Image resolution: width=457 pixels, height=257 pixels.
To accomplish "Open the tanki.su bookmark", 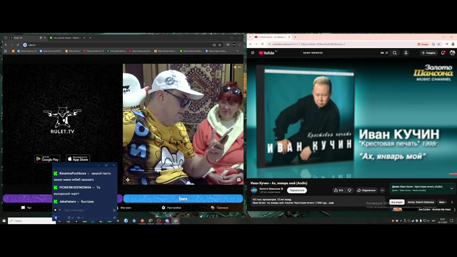I will (x=94, y=51).
